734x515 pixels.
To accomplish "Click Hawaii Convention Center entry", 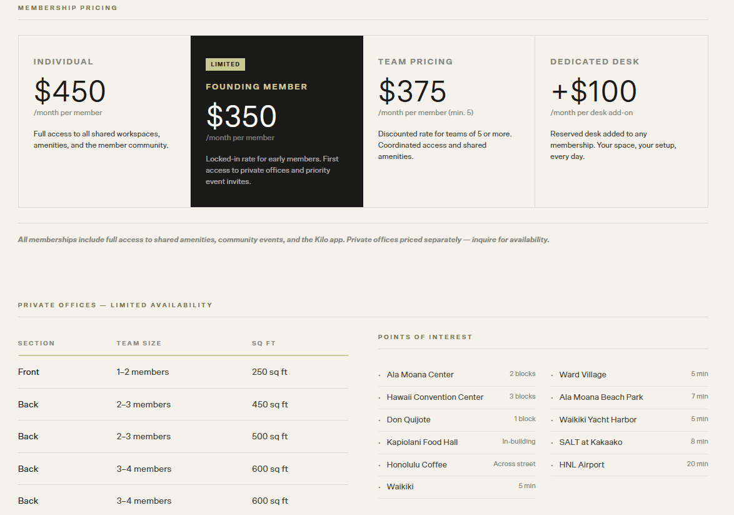I will click(x=457, y=397).
